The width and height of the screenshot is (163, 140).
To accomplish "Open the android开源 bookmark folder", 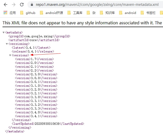I will [x=51, y=13].
